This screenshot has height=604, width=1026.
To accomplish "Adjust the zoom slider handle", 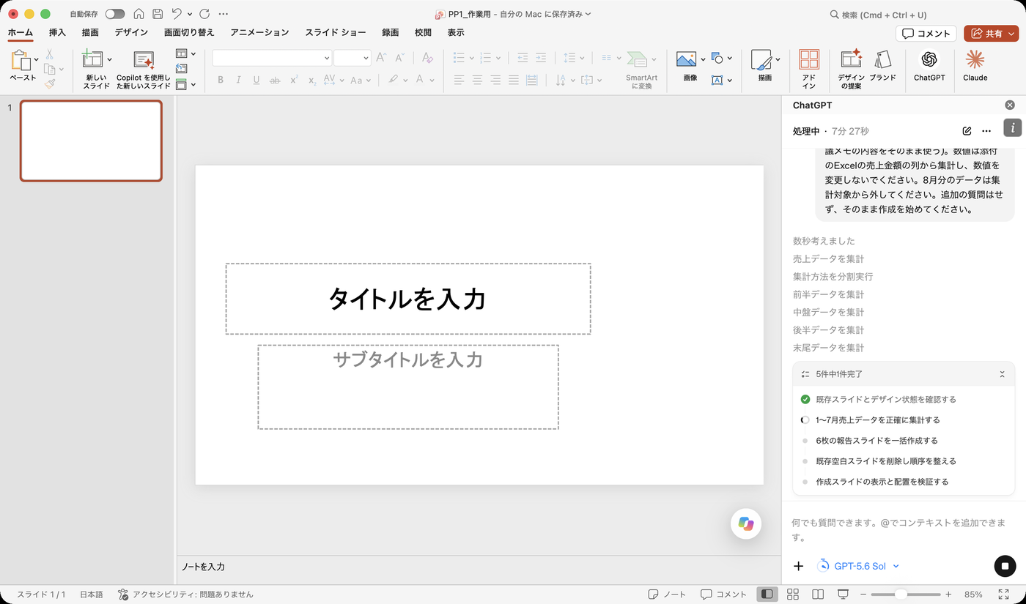I will coord(901,594).
